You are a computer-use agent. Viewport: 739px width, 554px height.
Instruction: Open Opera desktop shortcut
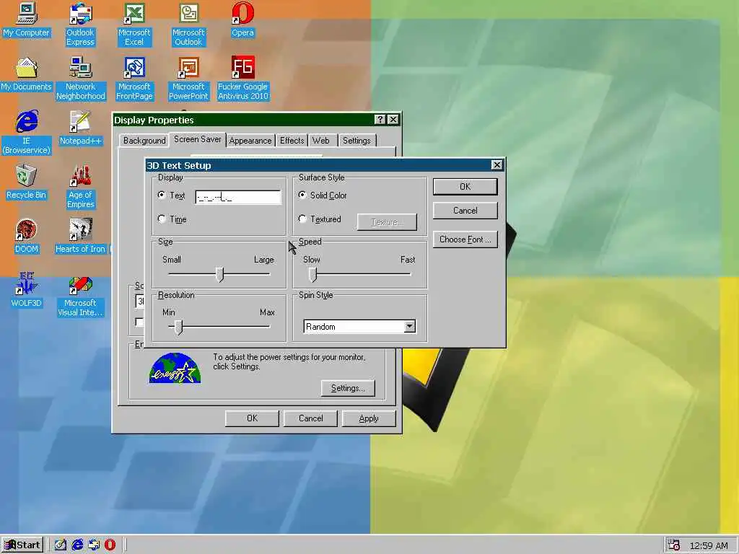pos(242,19)
